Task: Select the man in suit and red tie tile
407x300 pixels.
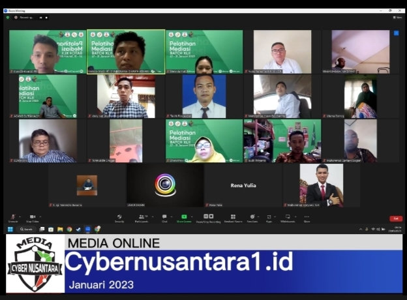Action: tap(322, 185)
